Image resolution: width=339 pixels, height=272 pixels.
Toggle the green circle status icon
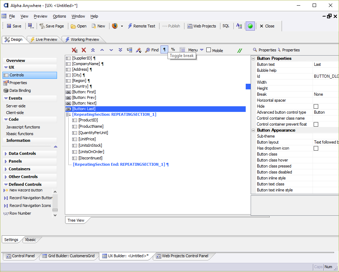(x=250, y=26)
